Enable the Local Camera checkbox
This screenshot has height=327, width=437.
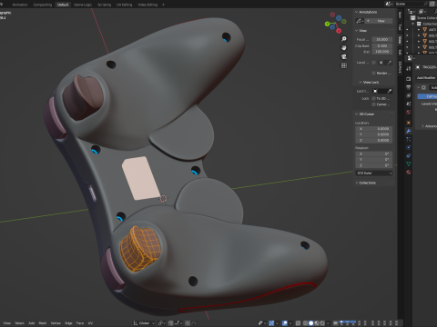(x=374, y=63)
